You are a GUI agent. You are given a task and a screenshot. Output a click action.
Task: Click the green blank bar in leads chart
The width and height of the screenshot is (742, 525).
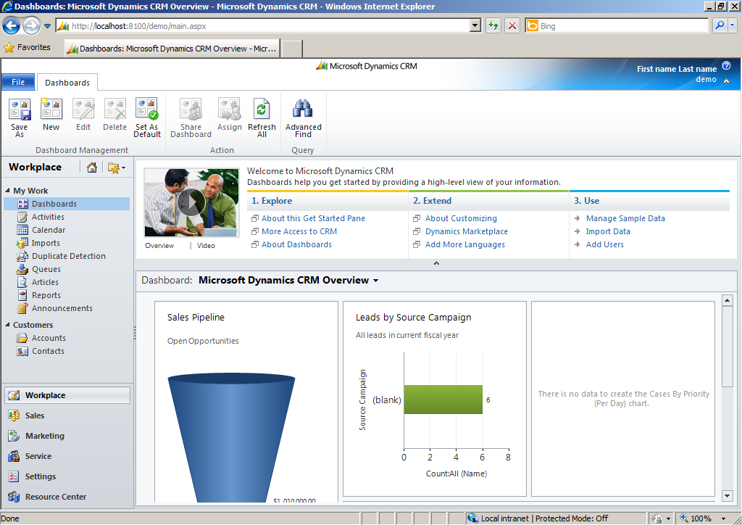443,400
